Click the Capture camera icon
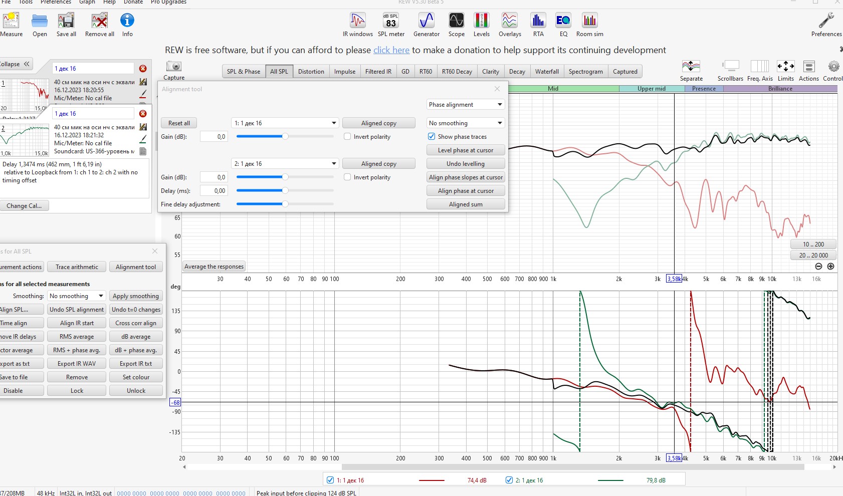The width and height of the screenshot is (843, 496). point(173,66)
